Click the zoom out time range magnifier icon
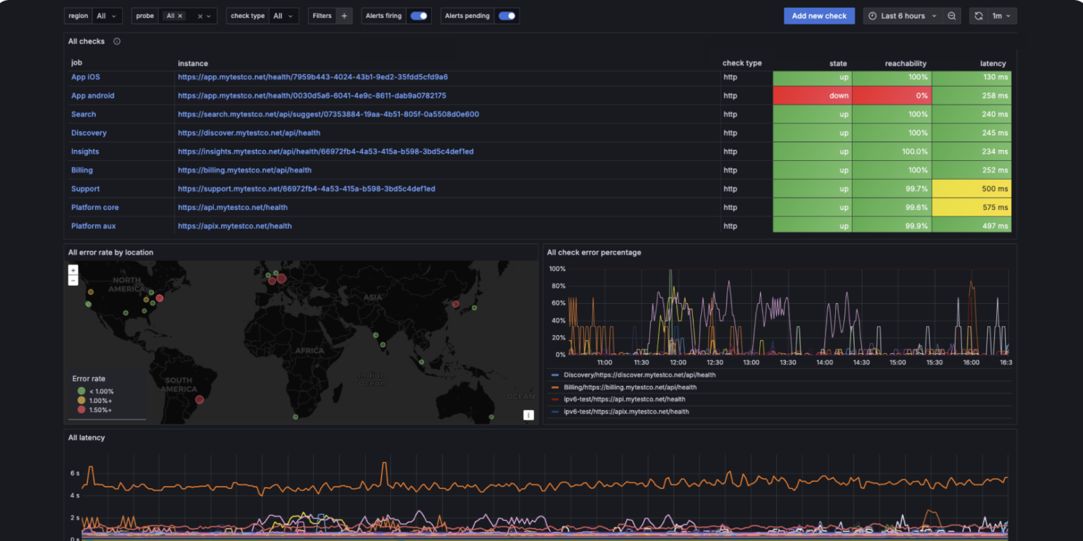1083x541 pixels. [x=951, y=15]
